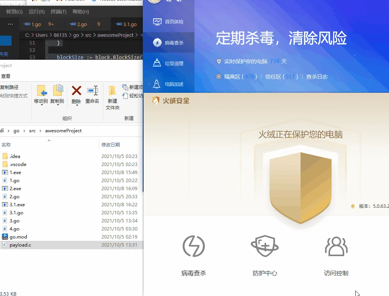Click awesomeProject in Explorer address bar
Screen dimensions: 389x296
(x=63, y=131)
